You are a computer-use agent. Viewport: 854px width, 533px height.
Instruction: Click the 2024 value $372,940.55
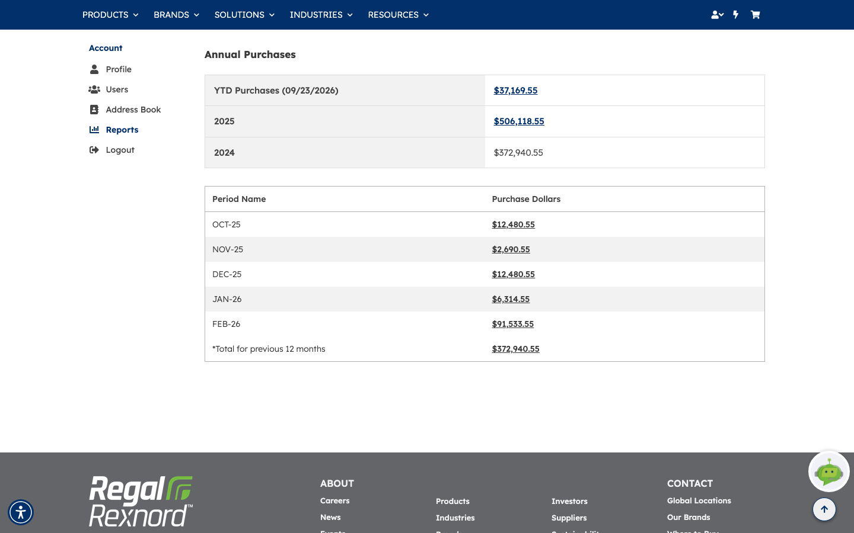(518, 153)
